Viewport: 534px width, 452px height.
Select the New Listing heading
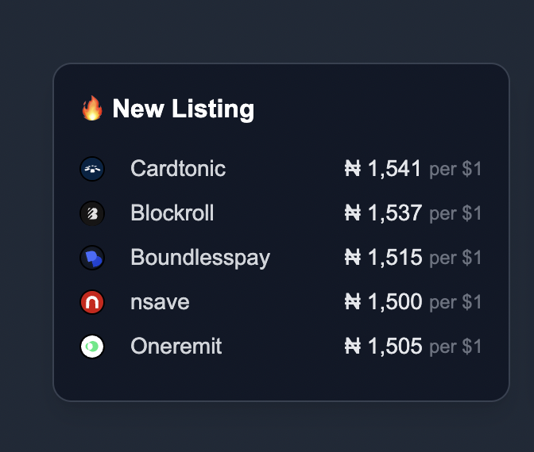click(184, 109)
